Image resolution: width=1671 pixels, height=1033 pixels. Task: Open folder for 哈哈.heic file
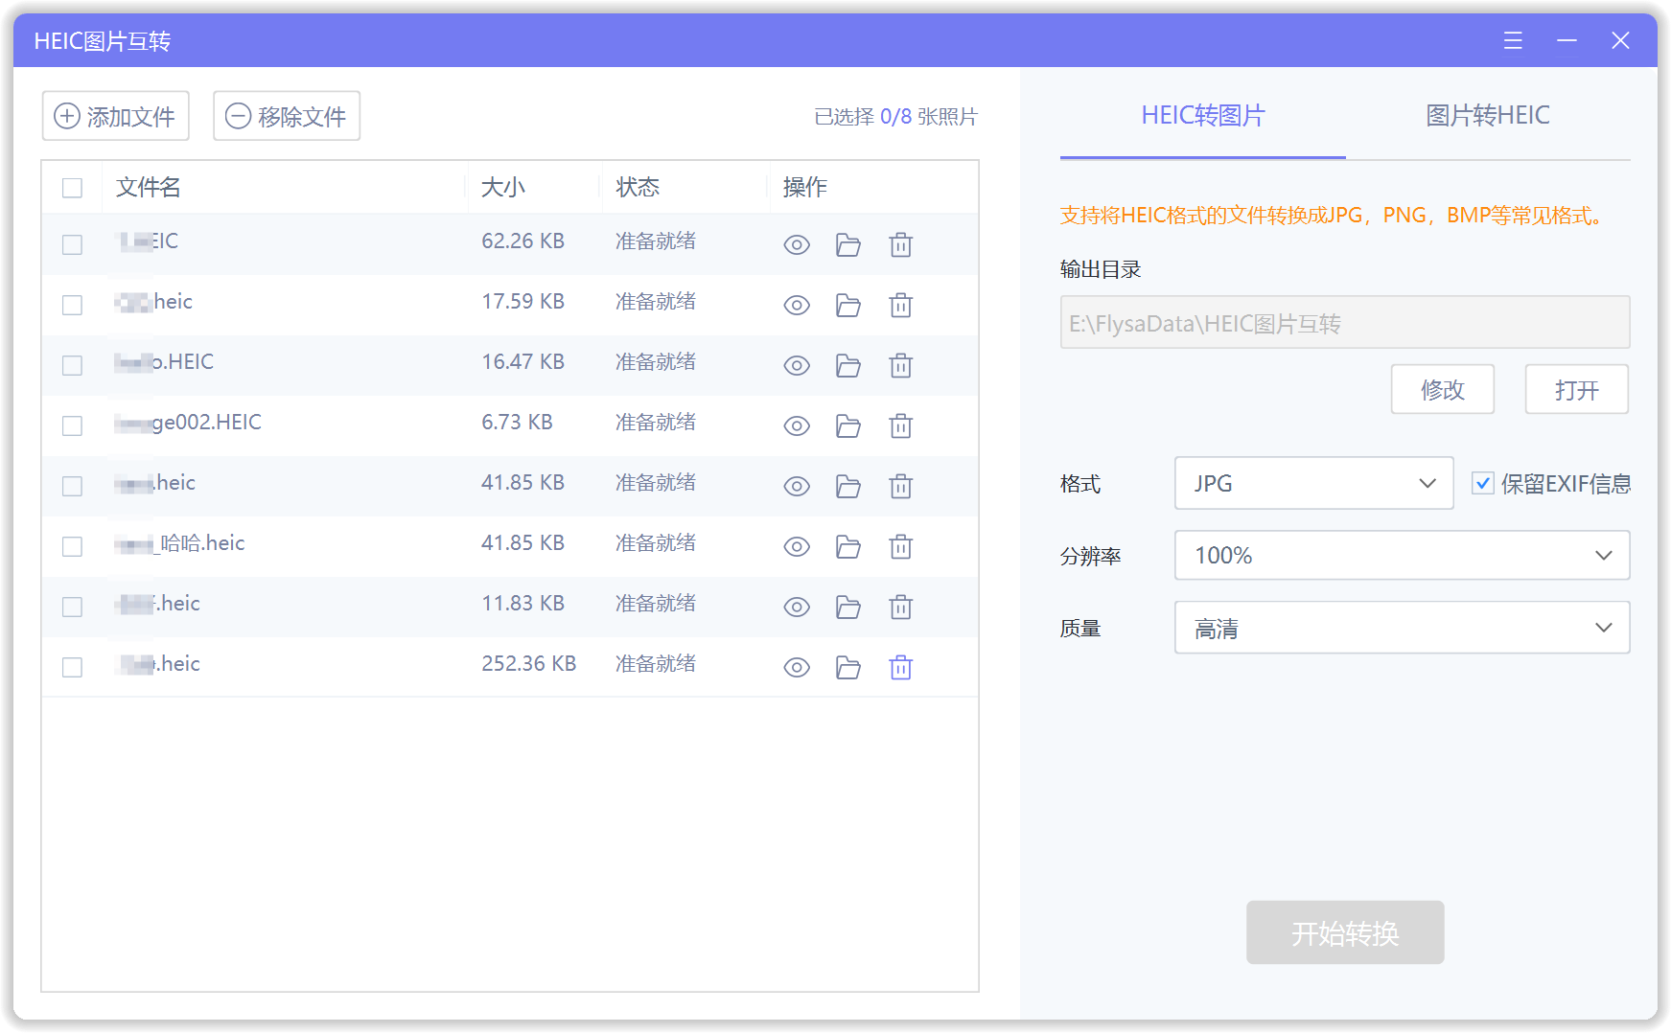click(x=847, y=547)
